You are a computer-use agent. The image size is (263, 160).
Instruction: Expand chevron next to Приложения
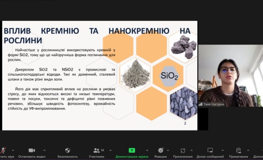pos(192,150)
